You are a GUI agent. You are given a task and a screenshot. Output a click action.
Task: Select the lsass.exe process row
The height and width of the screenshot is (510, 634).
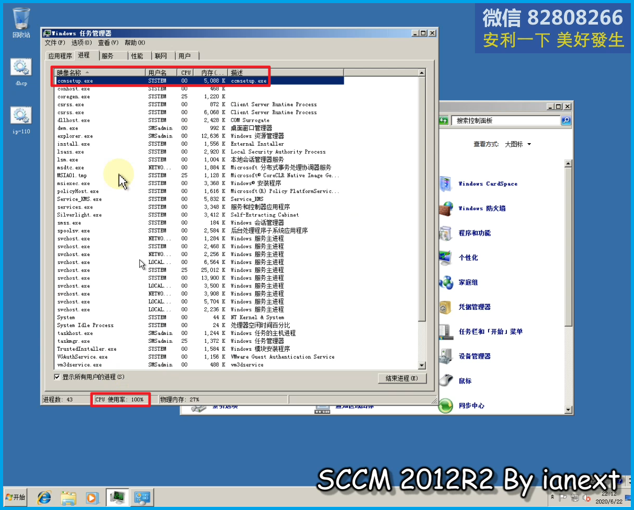[x=200, y=152]
